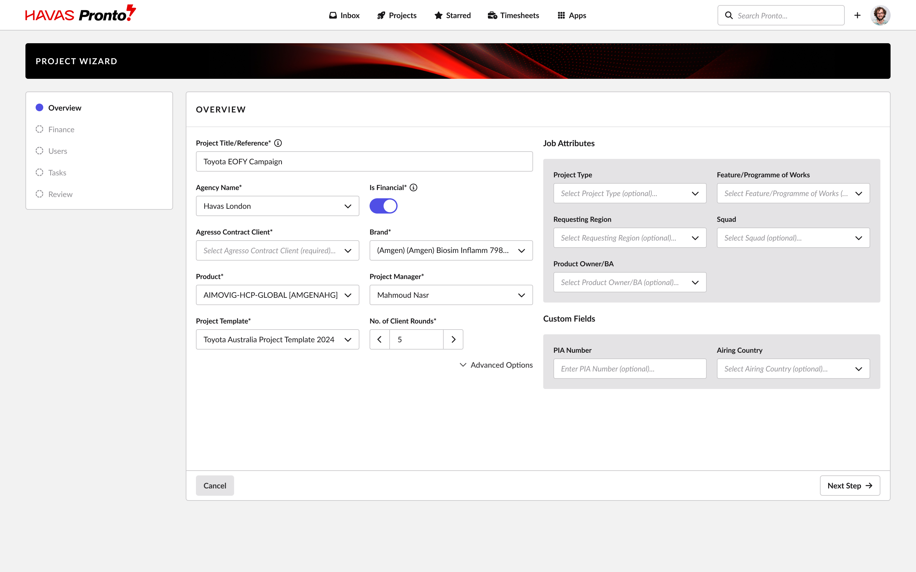Select the Overview wizard step
916x572 pixels.
tap(58, 108)
